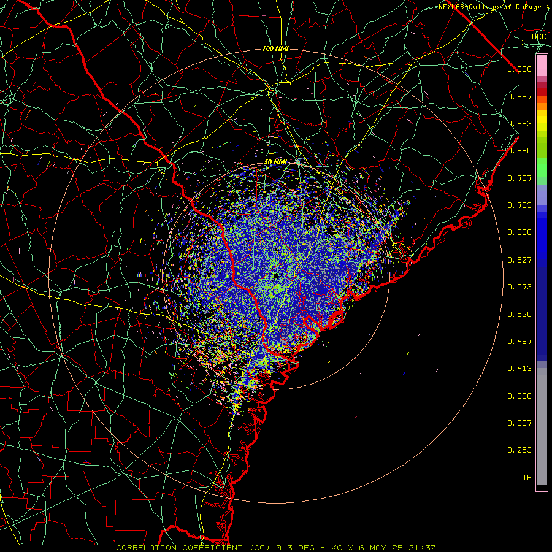
Task: Click the 0.733 scale value
Action: (519, 205)
